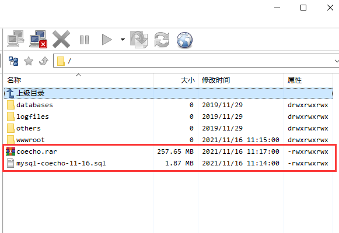
Task: Click the remote path input field
Action: pos(194,61)
